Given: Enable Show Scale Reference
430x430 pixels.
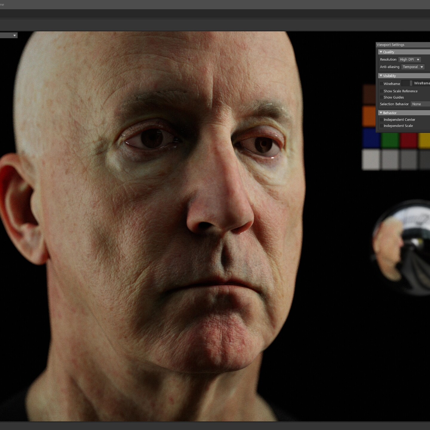Looking at the screenshot, I should pos(382,91).
